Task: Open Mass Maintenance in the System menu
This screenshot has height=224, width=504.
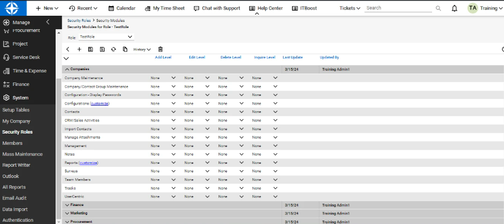Action: coord(22,154)
